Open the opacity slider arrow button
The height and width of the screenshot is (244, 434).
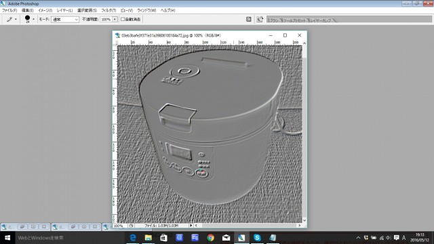point(115,20)
